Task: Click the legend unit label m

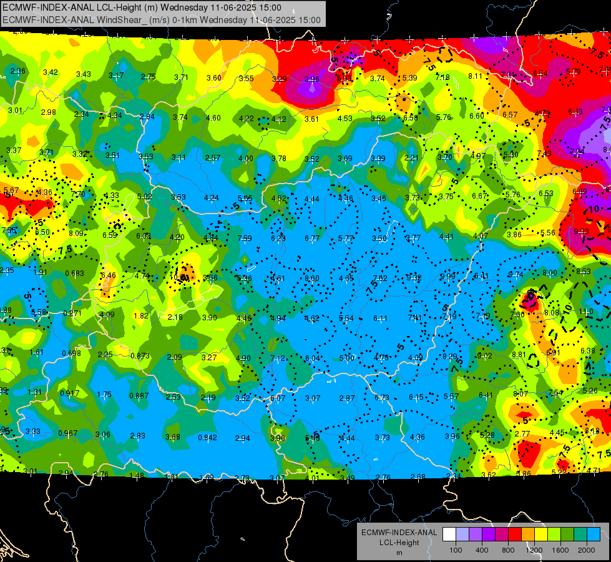Action: 399,553
